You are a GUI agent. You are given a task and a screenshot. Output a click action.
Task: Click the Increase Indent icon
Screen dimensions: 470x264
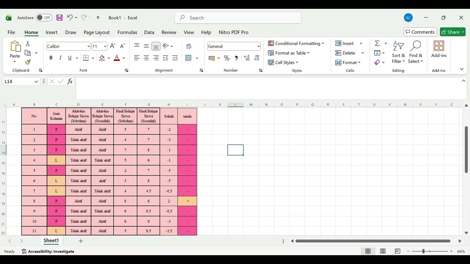pos(175,58)
